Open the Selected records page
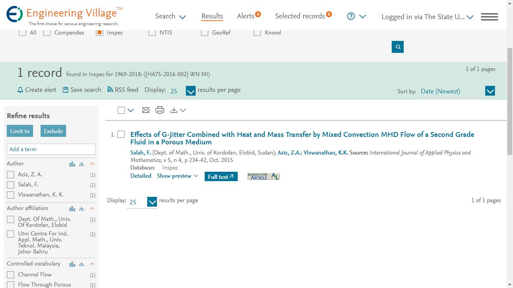513x288 pixels. click(300, 16)
